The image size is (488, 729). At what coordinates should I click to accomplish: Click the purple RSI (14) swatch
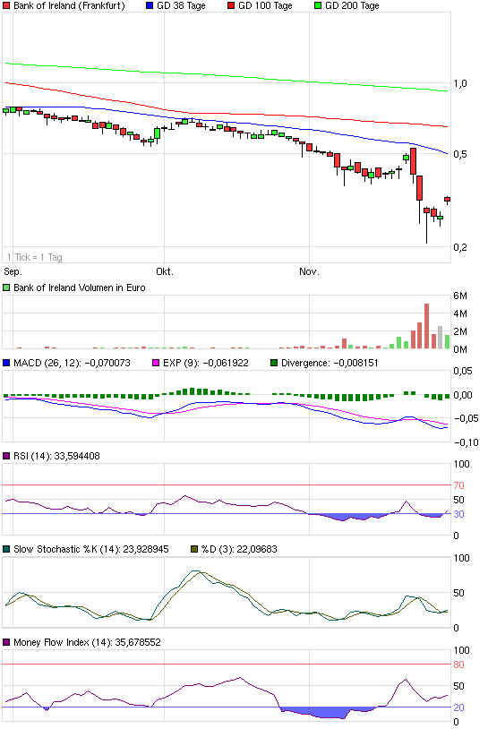[x=6, y=456]
